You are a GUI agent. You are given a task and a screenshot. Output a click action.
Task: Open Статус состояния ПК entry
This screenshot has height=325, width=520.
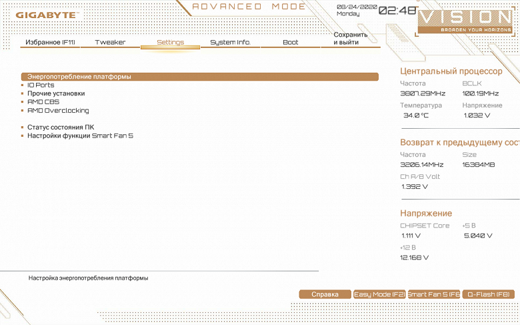pyautogui.click(x=61, y=127)
